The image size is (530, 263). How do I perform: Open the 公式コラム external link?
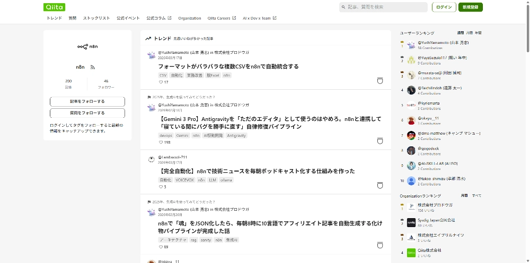[x=158, y=18]
